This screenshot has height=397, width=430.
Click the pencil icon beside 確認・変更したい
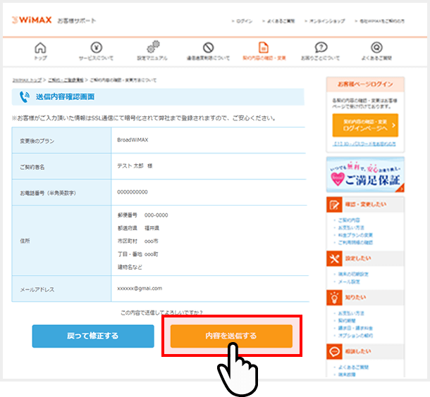coord(335,205)
